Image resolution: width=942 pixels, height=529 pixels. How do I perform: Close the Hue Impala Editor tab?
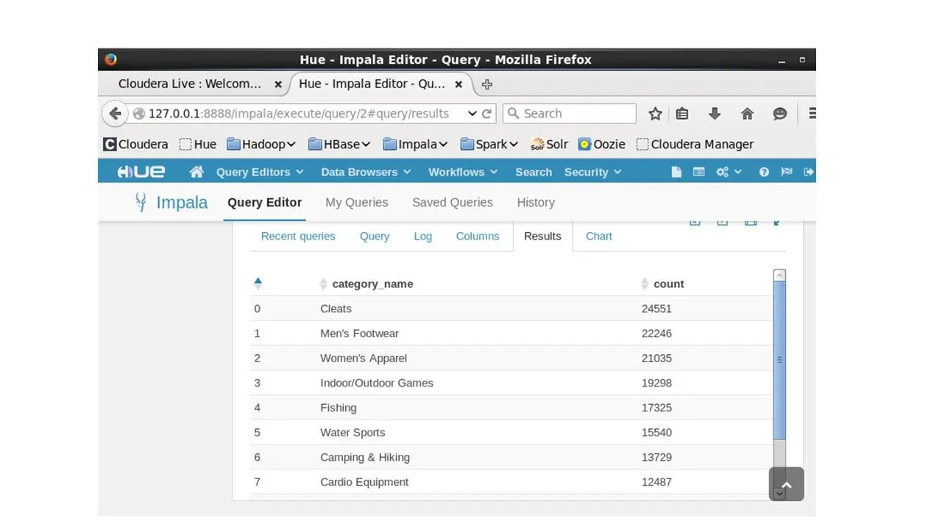click(x=458, y=84)
